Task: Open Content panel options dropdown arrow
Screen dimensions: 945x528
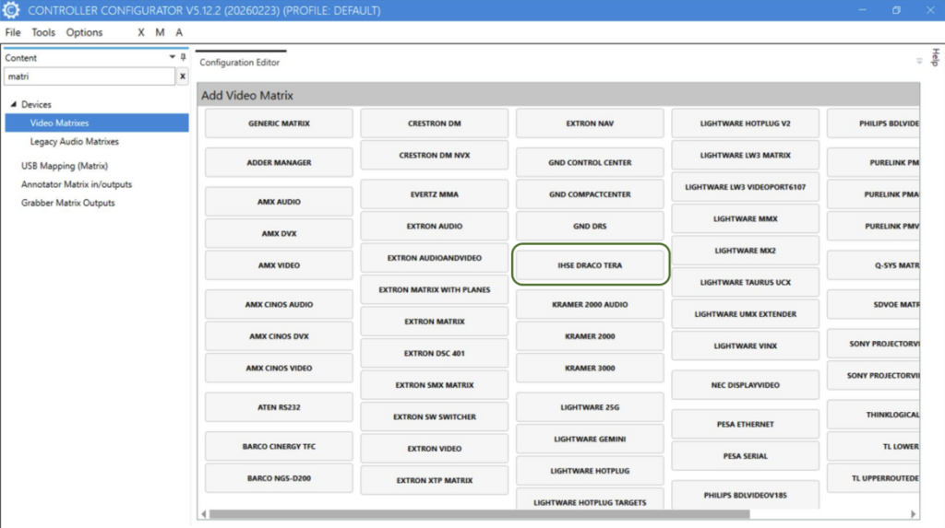Action: point(172,57)
